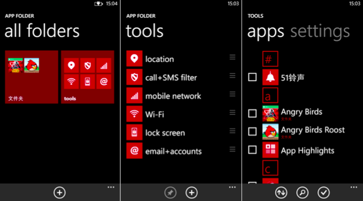Tap the sort arrows button
This screenshot has width=363, height=201.
tap(281, 192)
